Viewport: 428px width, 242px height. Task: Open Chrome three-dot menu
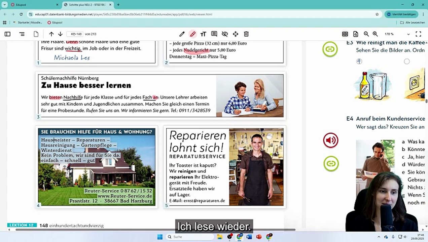423,14
